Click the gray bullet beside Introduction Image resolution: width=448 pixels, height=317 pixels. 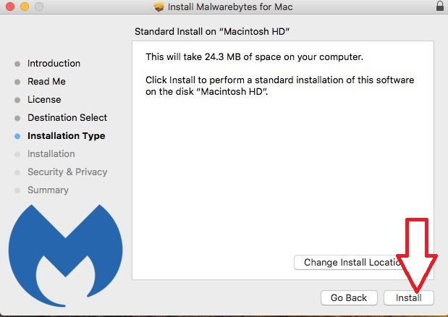tap(17, 64)
